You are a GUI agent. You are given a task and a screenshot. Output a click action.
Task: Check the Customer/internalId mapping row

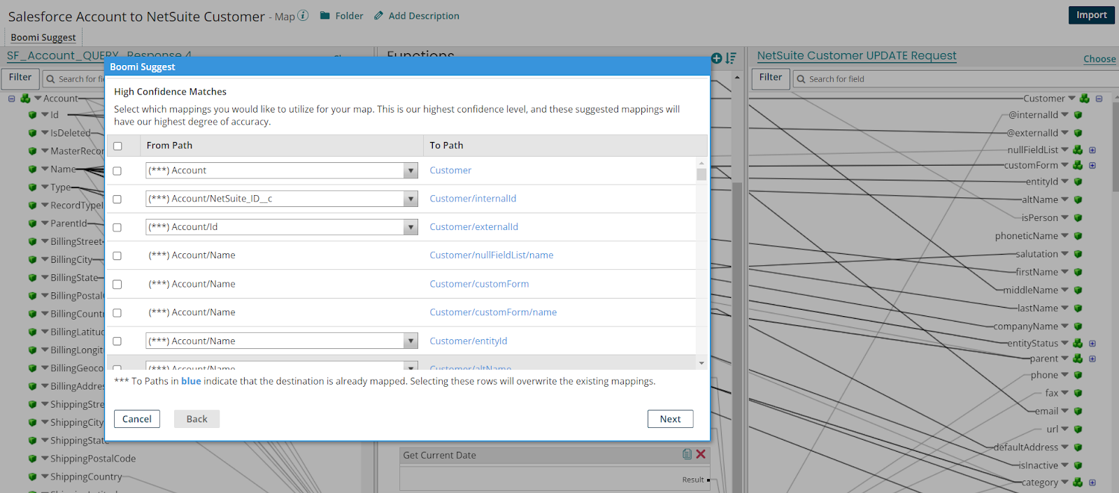click(x=117, y=199)
